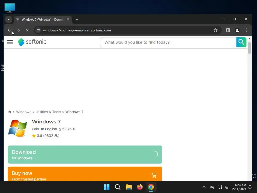This screenshot has width=257, height=193.
Task: Close the Windows 7 browser tab
Action: (68, 19)
